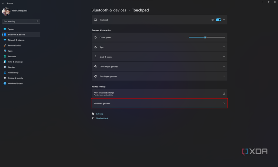Click the Privacy & security shield icon
Viewport: 278px width, 167px height.
pos(5,78)
